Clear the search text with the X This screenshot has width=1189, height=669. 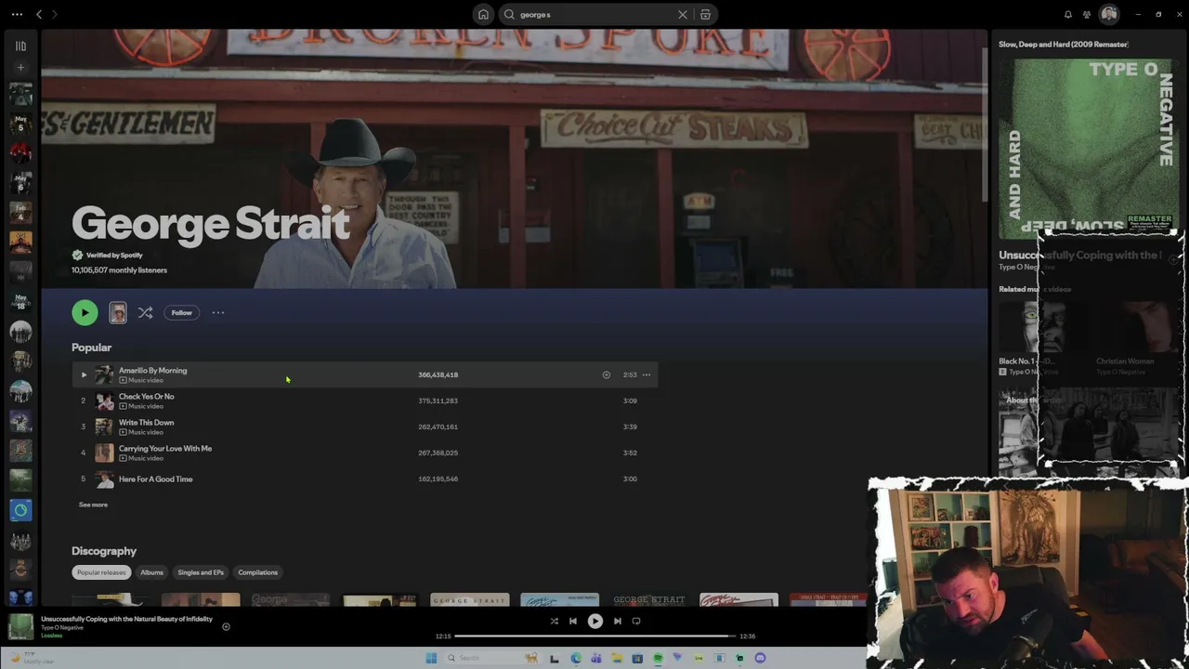[683, 14]
